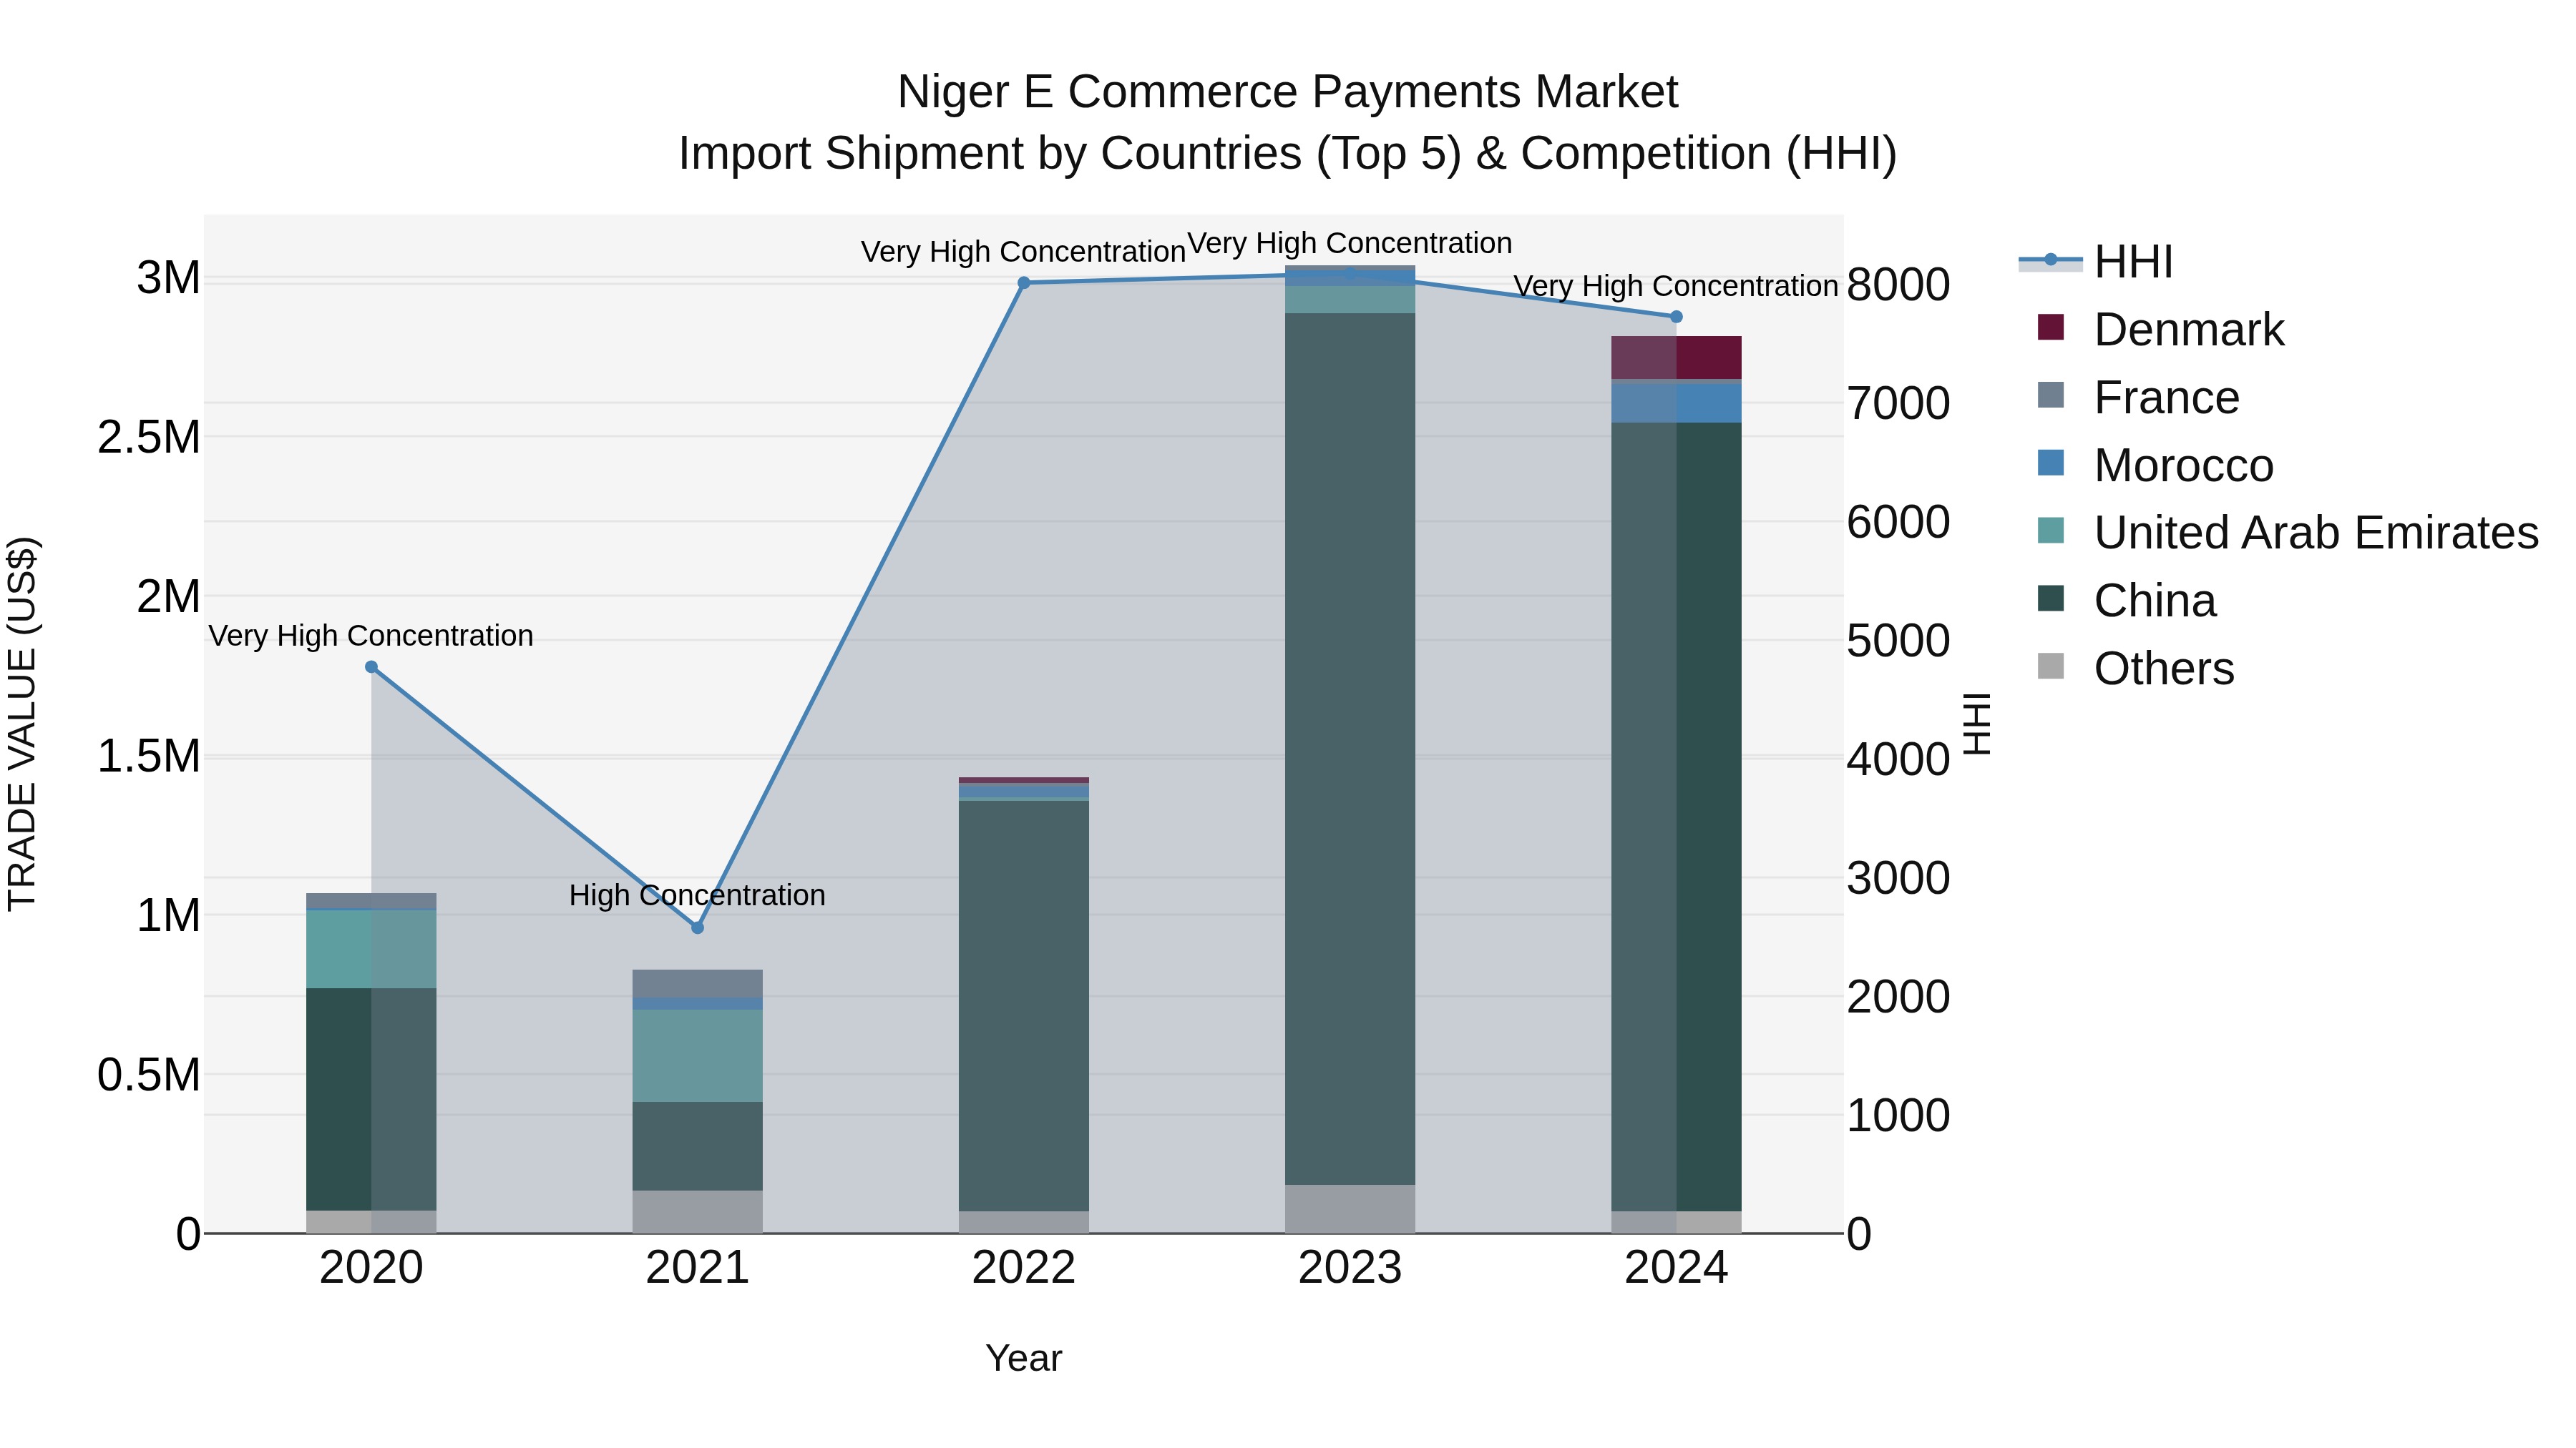Toggle the Morocco legend label
This screenshot has height=1448, width=2576.
[x=2184, y=466]
